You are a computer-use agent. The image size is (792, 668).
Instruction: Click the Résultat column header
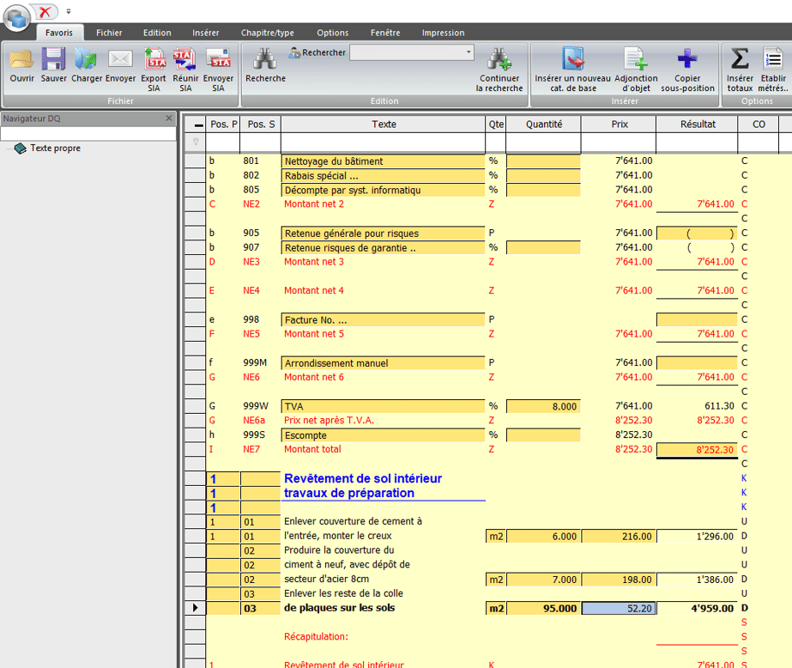(697, 124)
